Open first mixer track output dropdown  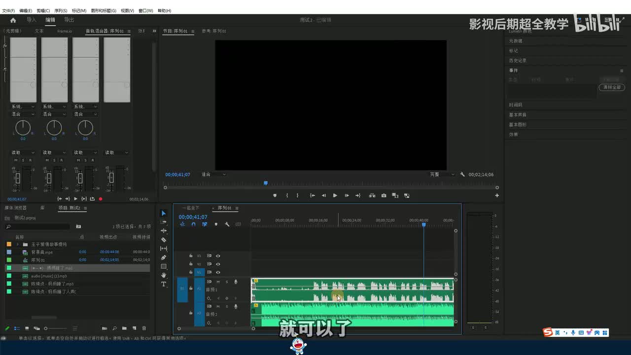[23, 114]
